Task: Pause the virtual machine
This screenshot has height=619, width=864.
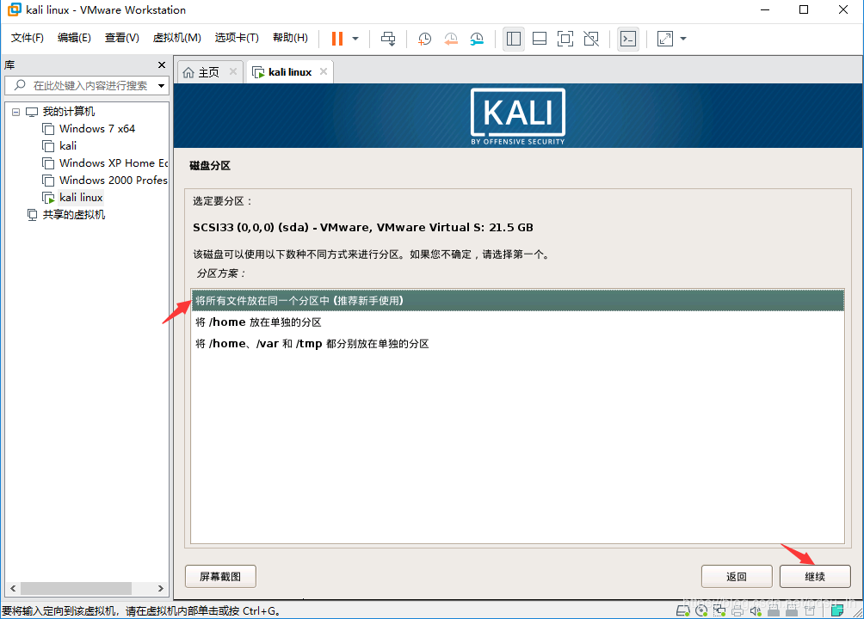Action: (x=337, y=39)
